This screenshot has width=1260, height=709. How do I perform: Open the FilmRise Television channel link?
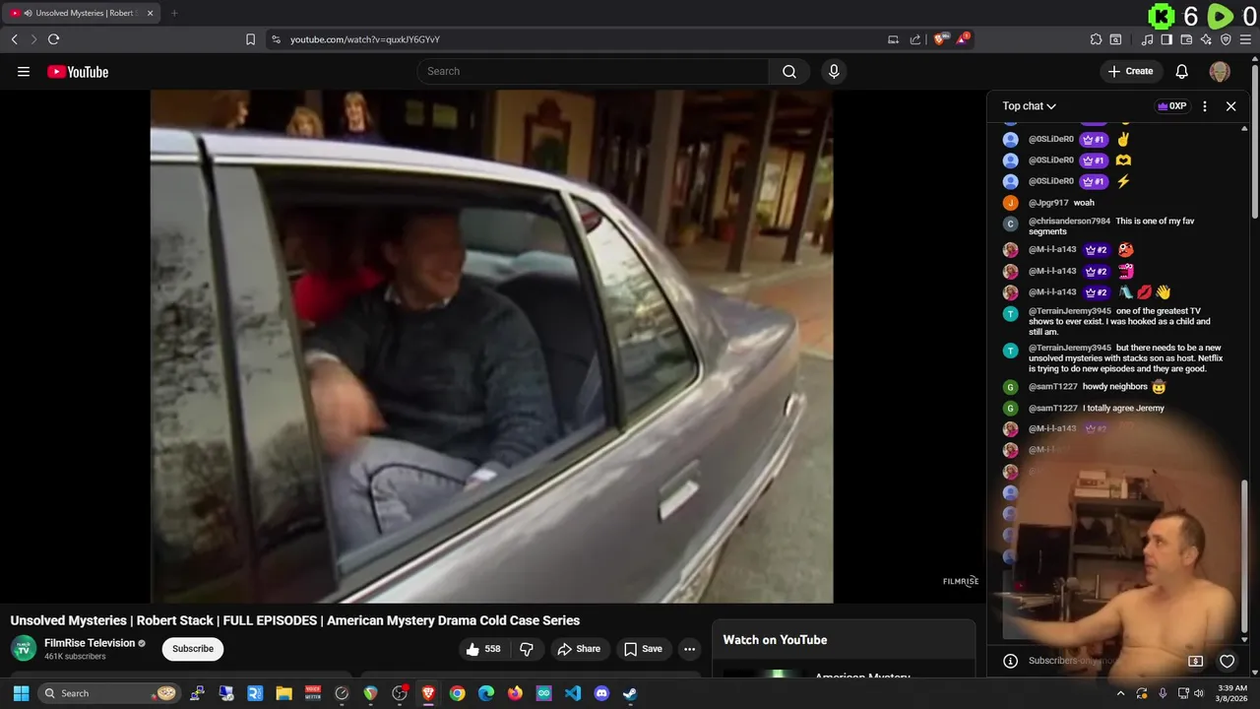coord(90,643)
